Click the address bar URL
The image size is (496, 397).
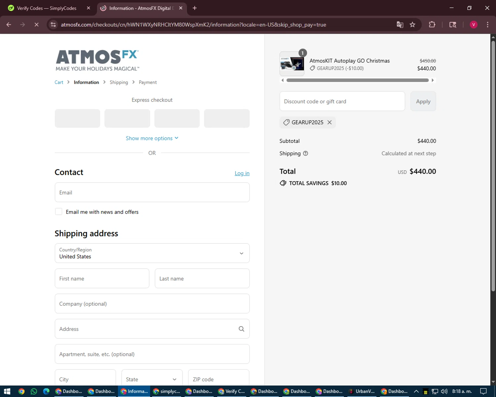click(x=193, y=24)
